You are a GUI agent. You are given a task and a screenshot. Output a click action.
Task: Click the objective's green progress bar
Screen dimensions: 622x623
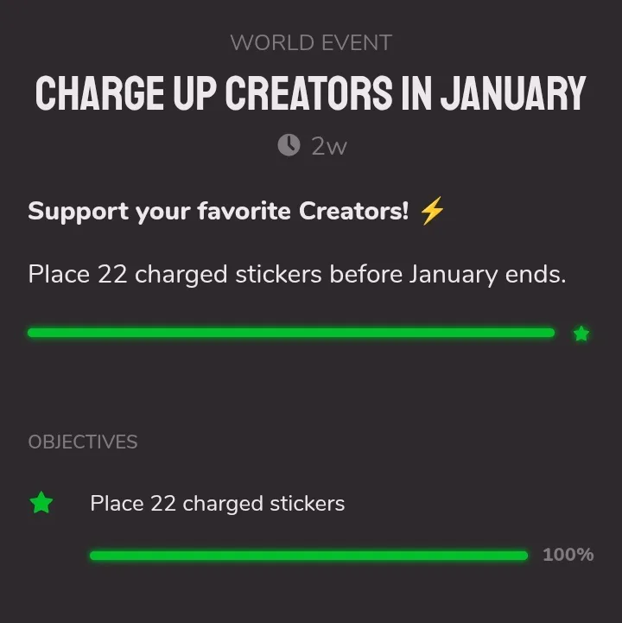pyautogui.click(x=308, y=556)
